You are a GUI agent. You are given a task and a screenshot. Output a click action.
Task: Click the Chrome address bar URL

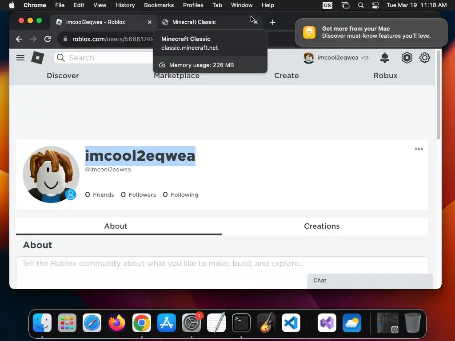tap(112, 39)
